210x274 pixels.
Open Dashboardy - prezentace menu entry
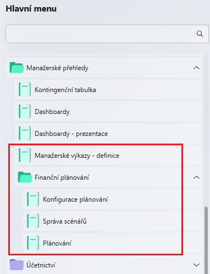(108, 133)
